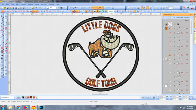196x110 pixels.
Task: Click the New design icon
Action: click(x=3, y=8)
